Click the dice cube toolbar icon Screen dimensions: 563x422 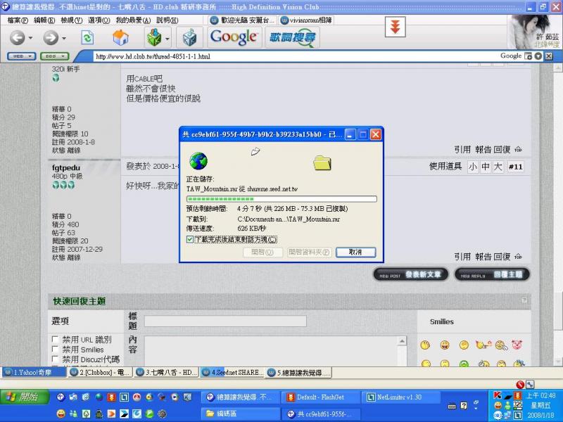pyautogui.click(x=189, y=37)
